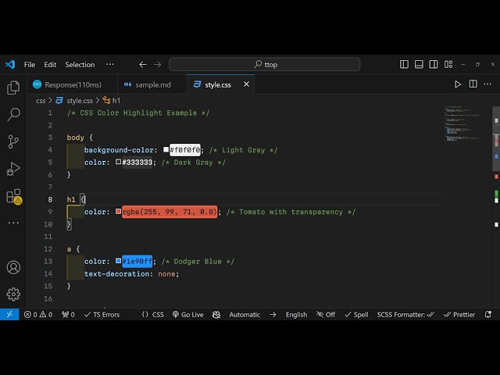Open the Run and Debug view
The image size is (500, 375).
pos(13,169)
